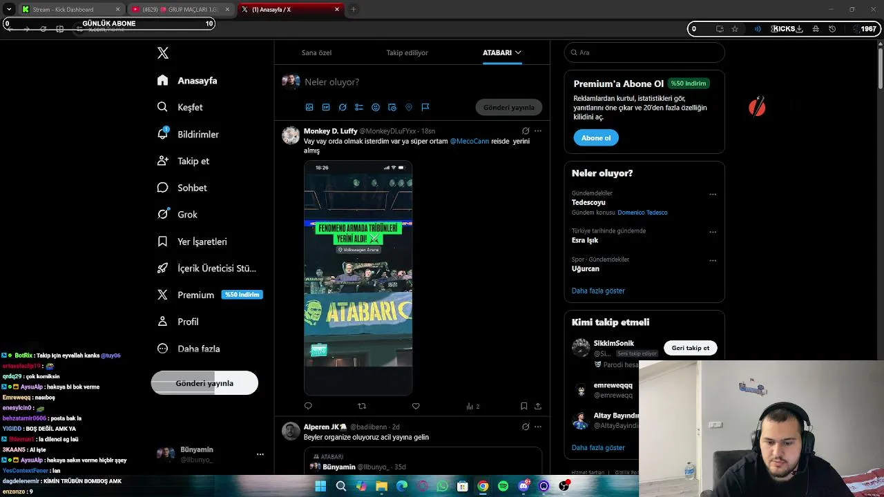Click flag icon in composer toolbar
884x497 pixels.
[425, 107]
